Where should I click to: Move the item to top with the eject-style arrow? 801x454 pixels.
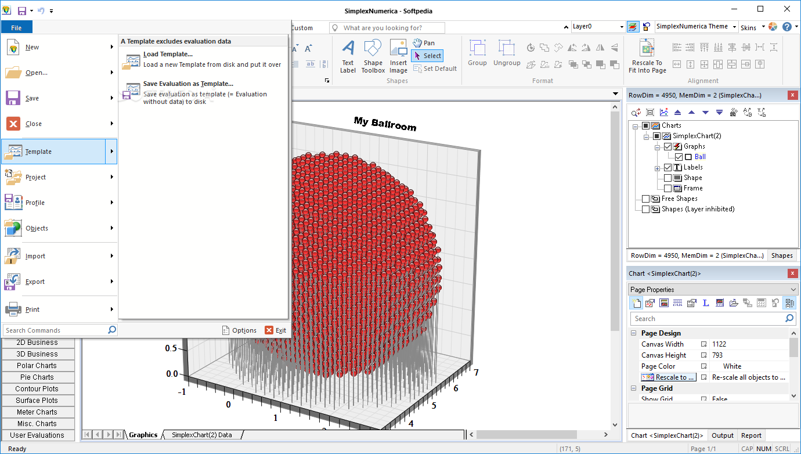pyautogui.click(x=677, y=113)
